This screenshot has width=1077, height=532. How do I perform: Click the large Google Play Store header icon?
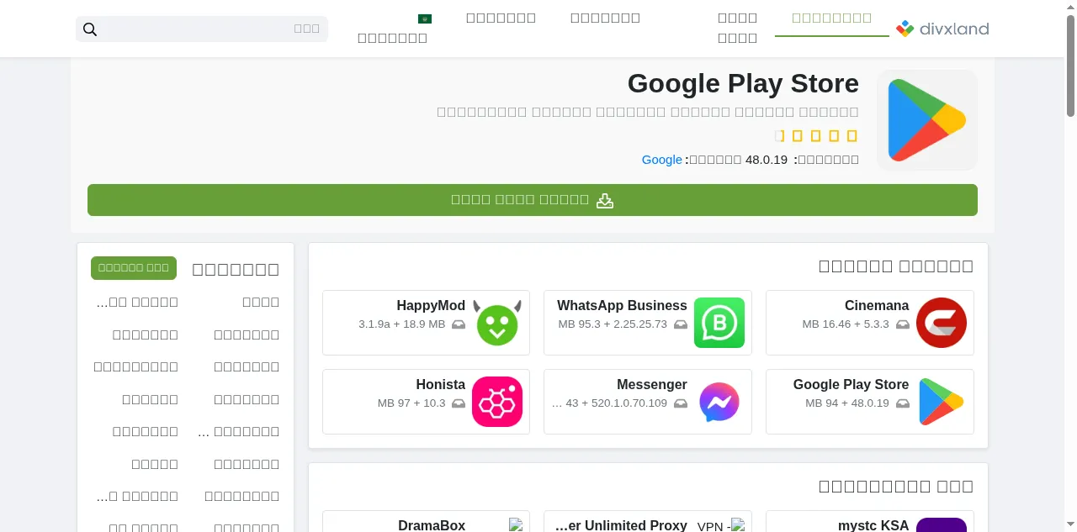click(x=927, y=120)
